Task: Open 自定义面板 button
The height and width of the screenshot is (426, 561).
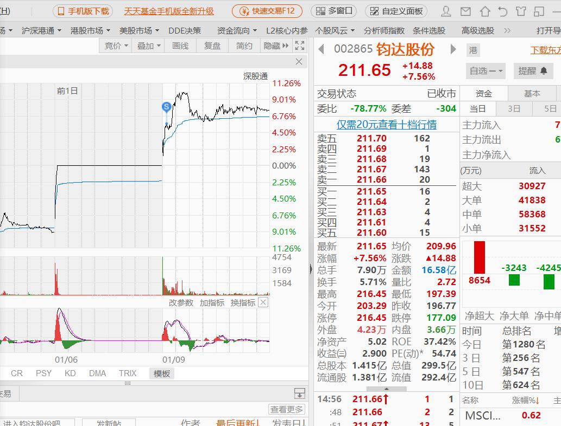Action: click(396, 11)
